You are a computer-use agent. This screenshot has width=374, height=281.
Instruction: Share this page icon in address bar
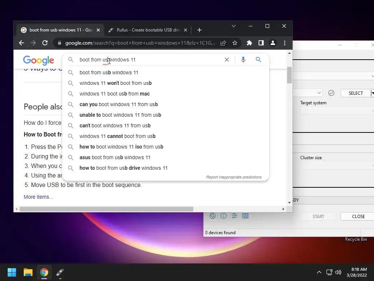coord(223,43)
